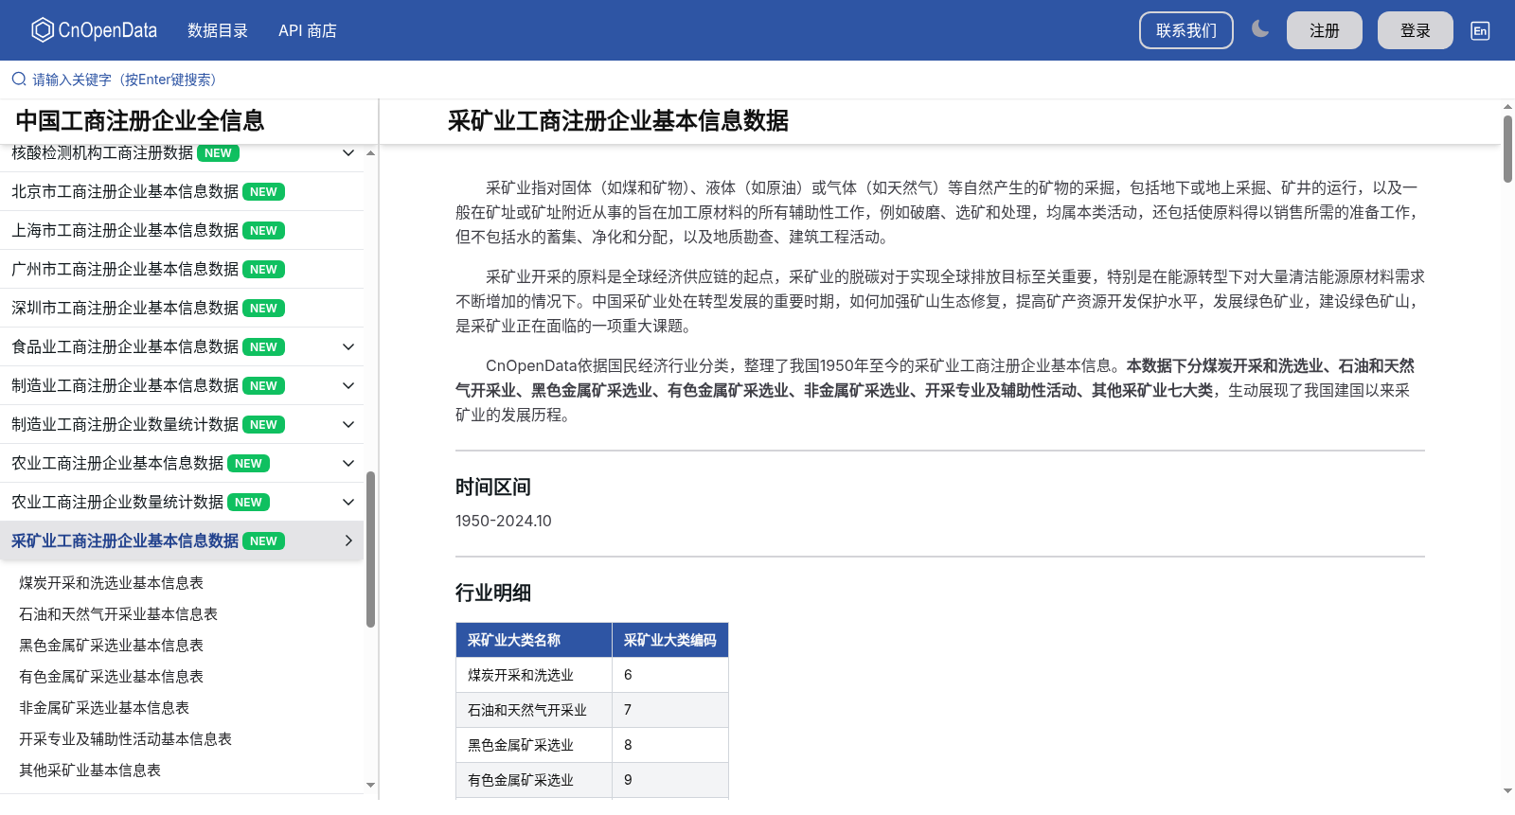Click main page scrollbar thumb
Screen dimensions: 1515x815
(1507, 149)
